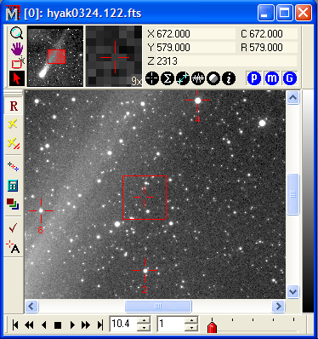Open the calculator icon in sidebar
Image resolution: width=318 pixels, height=339 pixels.
13,186
